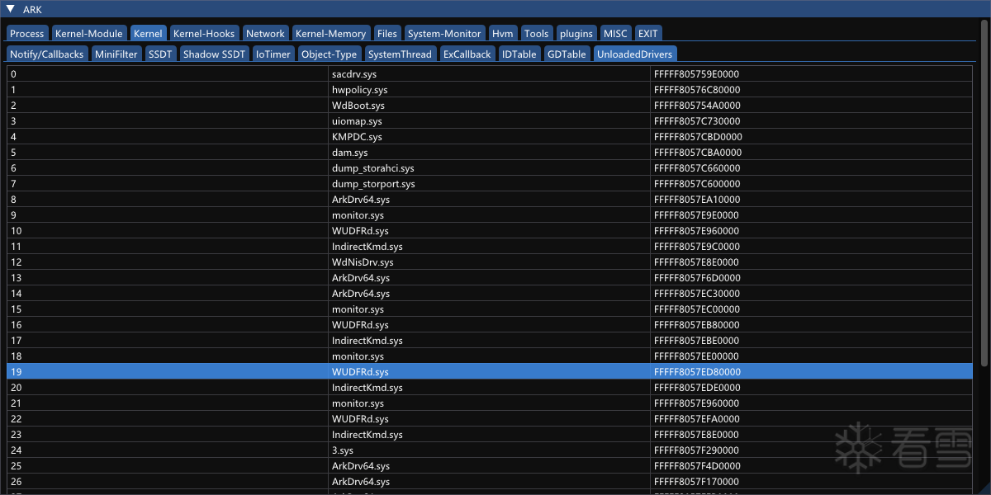Screen dimensions: 991x495
Task: Select the dump_storport.sys row
Action: (491, 184)
